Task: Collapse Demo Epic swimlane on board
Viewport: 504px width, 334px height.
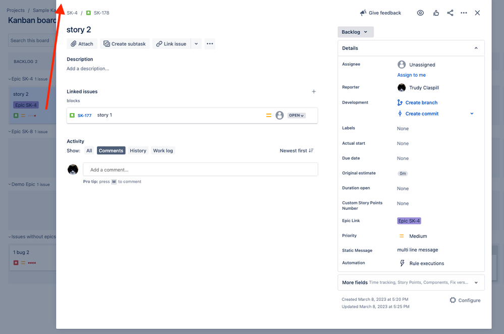Action: pyautogui.click(x=10, y=184)
